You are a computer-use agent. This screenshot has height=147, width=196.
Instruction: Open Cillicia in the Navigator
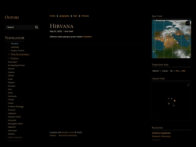click(11, 75)
